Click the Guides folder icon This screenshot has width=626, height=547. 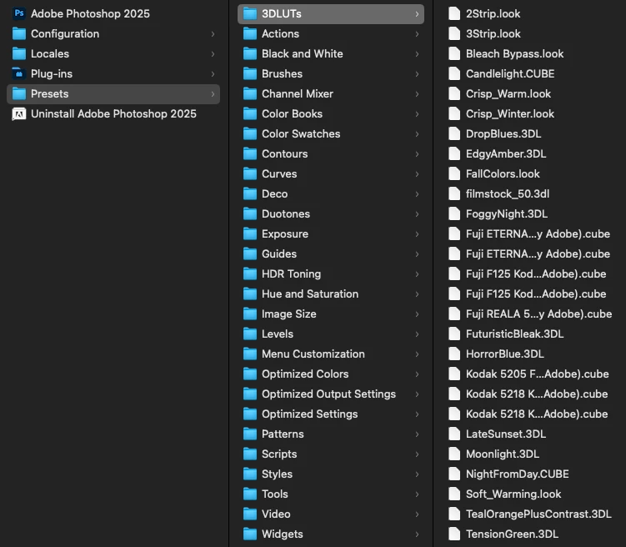coord(250,254)
